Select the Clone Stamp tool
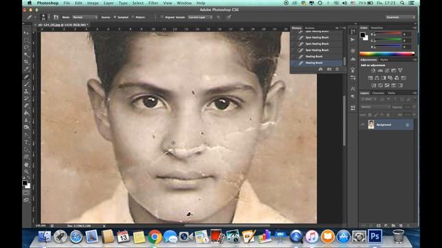 pos(26,91)
